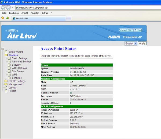Click the browser Forward arrow button

[x=8, y=7]
